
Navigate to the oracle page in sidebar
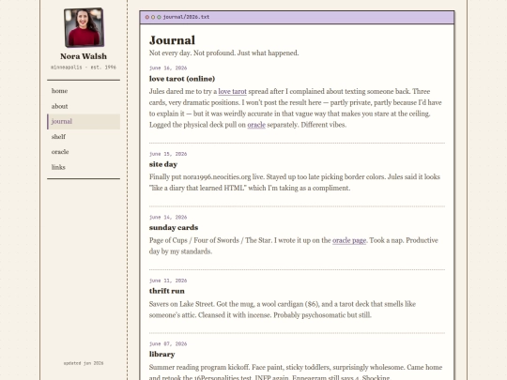(x=84, y=152)
